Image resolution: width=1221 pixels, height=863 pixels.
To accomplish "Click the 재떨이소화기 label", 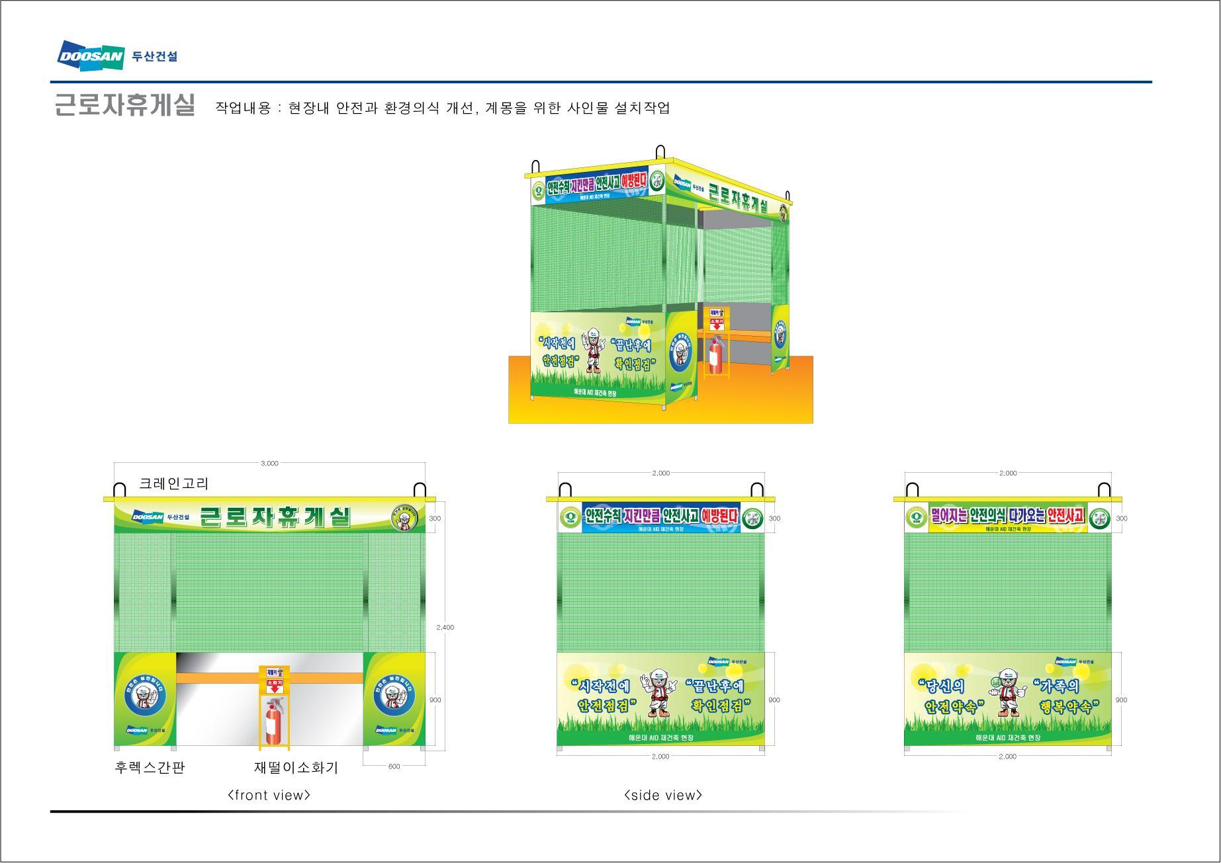I will 296,767.
